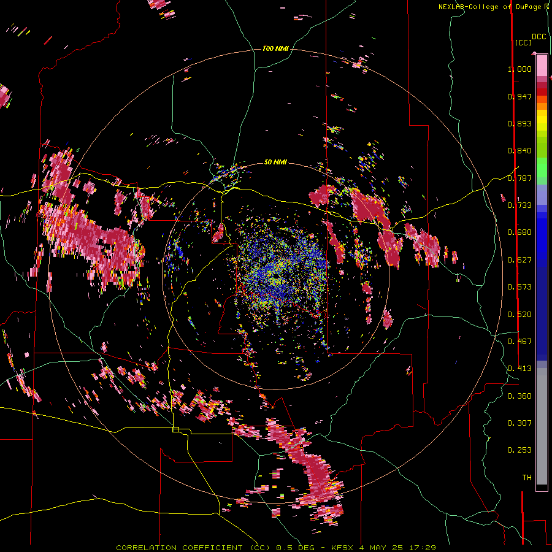The height and width of the screenshot is (552, 552).
Task: Select the 0.467 scale value
Action: (519, 342)
